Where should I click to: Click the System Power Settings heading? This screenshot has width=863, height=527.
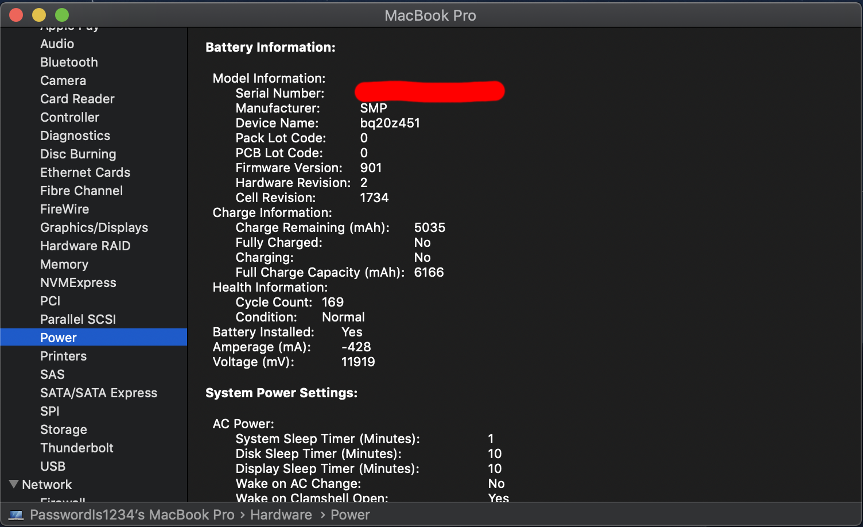281,393
